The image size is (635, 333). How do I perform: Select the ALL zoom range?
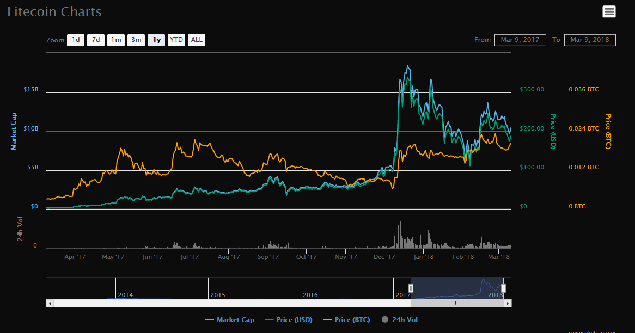pos(197,40)
